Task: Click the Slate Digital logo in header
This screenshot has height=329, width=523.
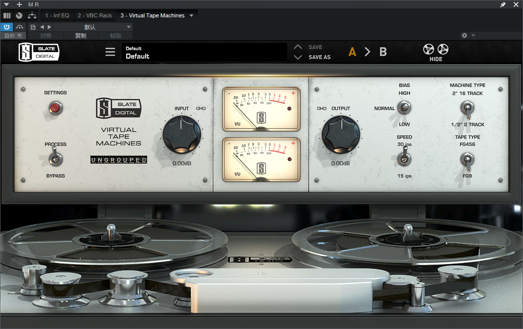Action: (x=39, y=52)
